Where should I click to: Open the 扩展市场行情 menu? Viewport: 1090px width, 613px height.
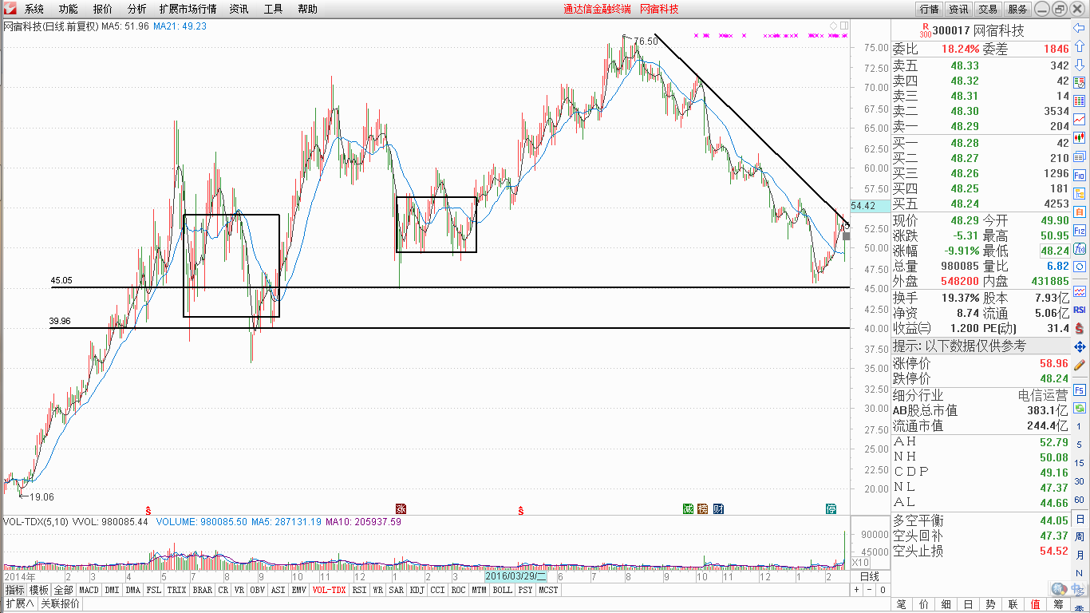click(188, 9)
